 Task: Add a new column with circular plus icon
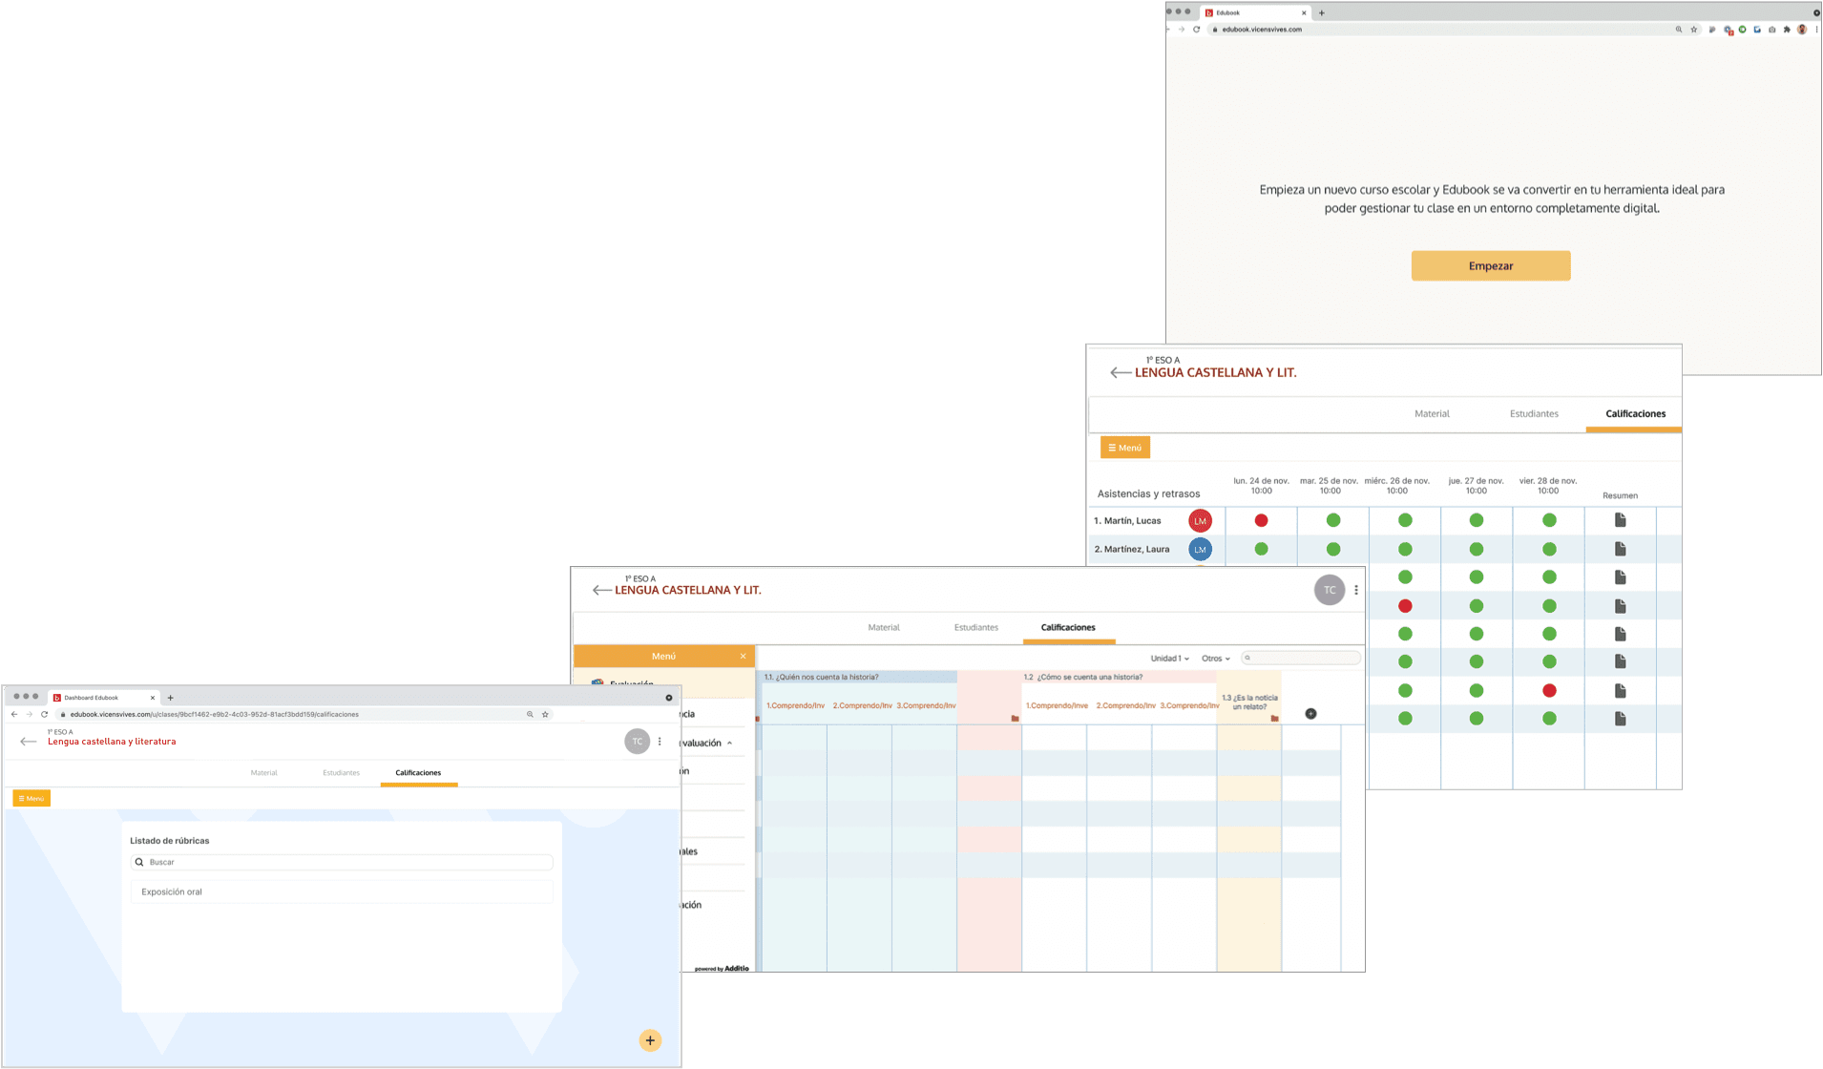click(1310, 714)
